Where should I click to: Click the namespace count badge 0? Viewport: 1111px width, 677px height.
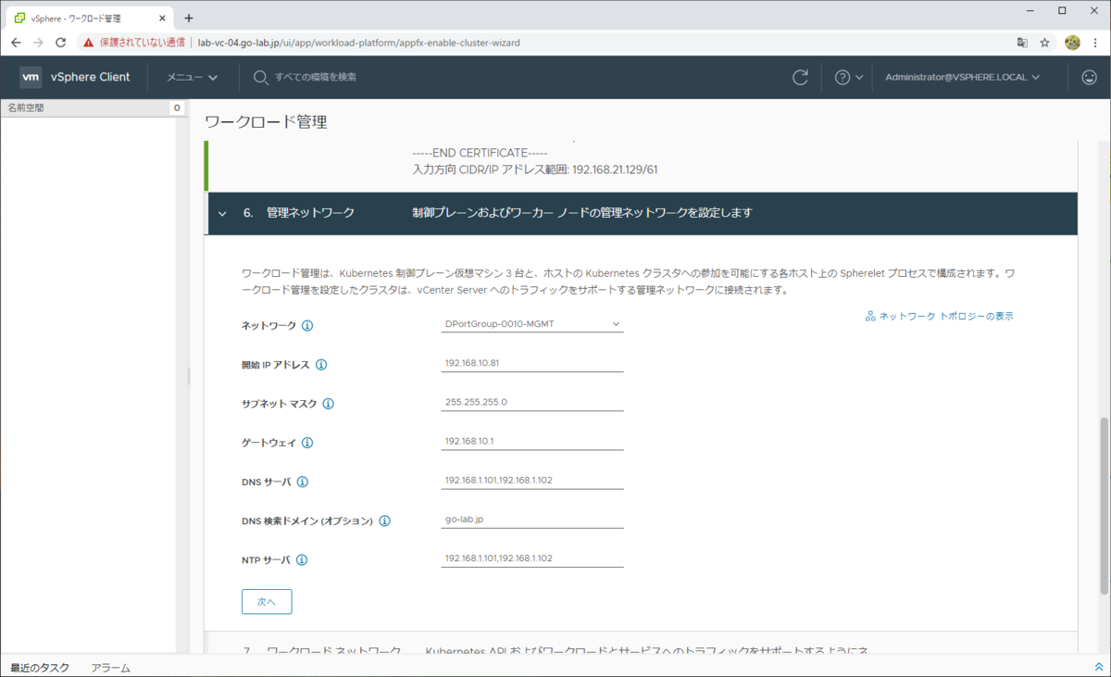(177, 108)
